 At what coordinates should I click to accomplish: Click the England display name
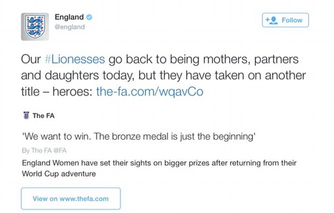point(69,17)
